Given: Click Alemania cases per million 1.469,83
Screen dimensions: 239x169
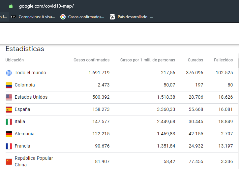Looking at the screenshot, I should pyautogui.click(x=166, y=134).
